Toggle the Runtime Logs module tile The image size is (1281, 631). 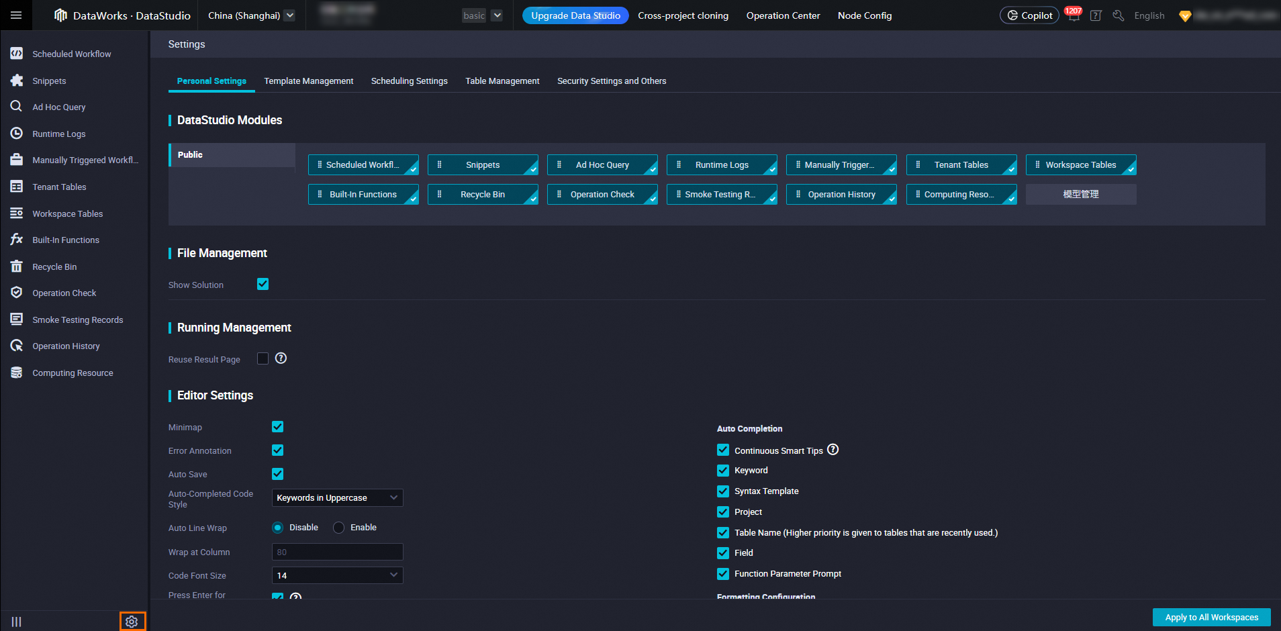point(722,164)
